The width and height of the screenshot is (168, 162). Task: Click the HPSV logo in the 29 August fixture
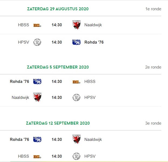(37, 42)
